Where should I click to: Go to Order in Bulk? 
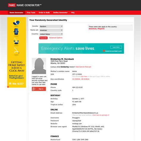tap(44, 12)
